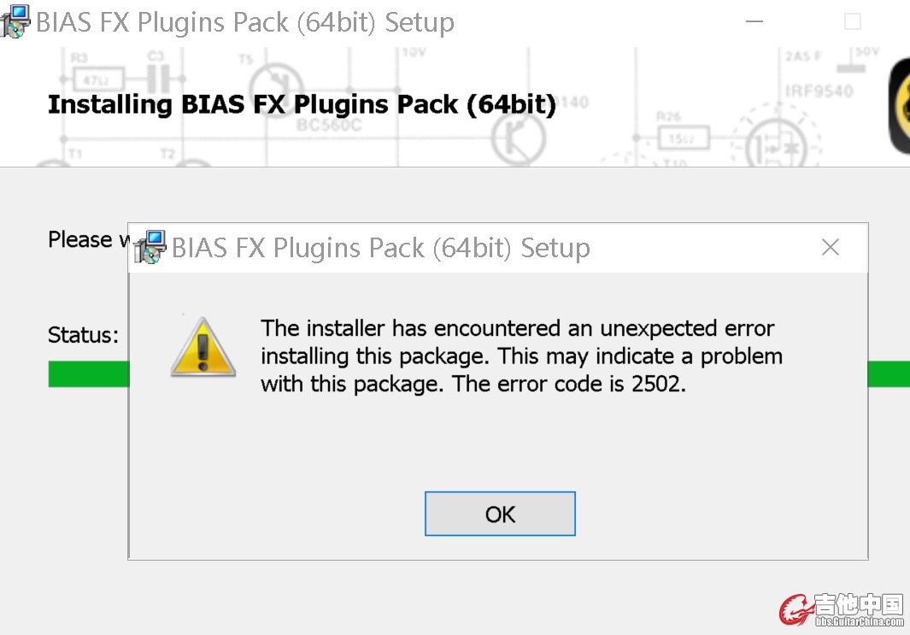
Task: Click the main window title bar text
Action: coord(245,22)
